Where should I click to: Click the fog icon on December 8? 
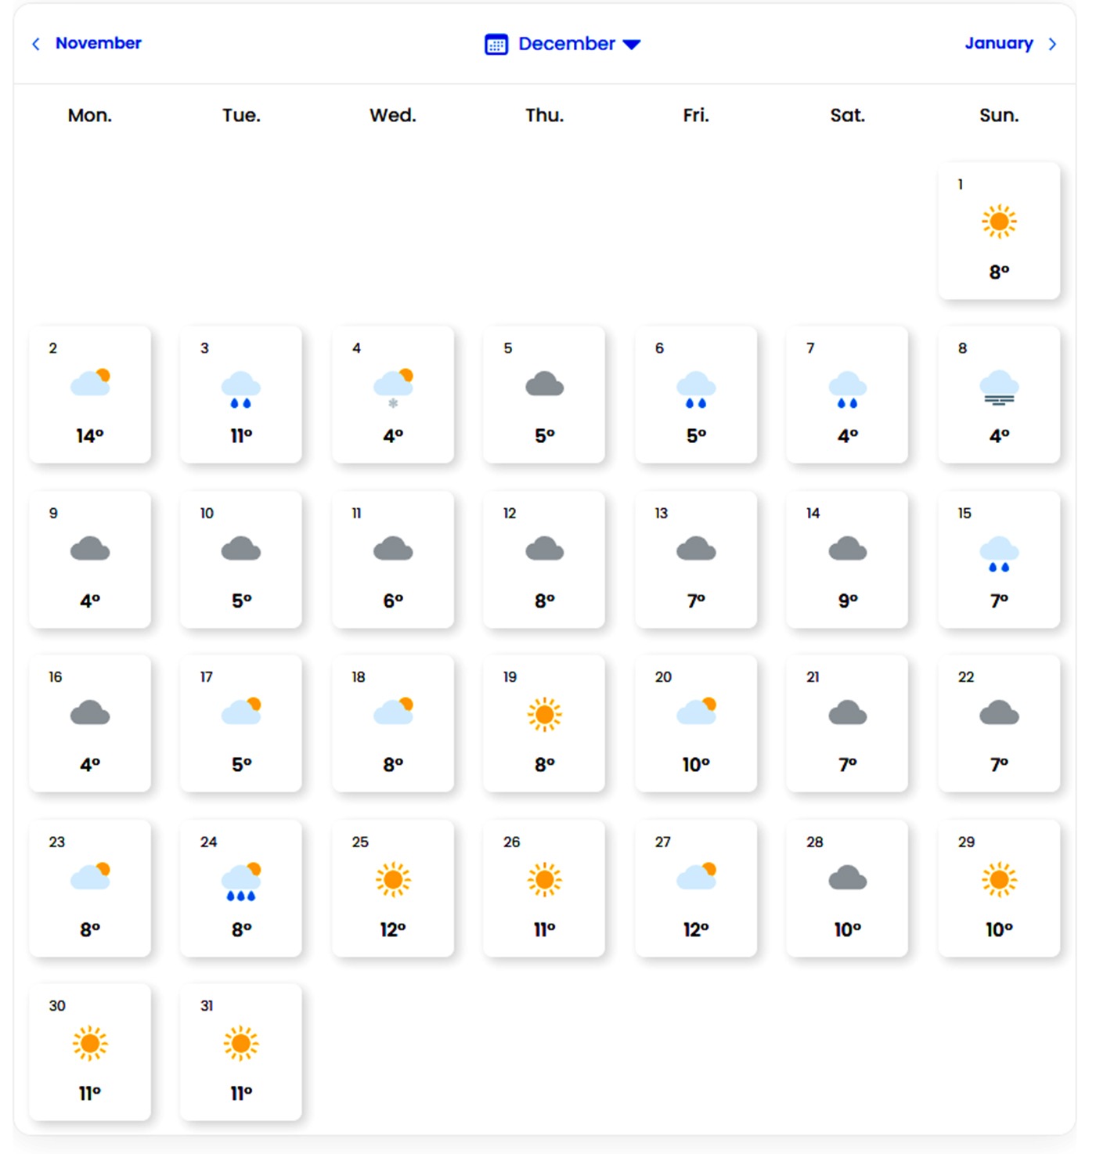click(x=999, y=387)
